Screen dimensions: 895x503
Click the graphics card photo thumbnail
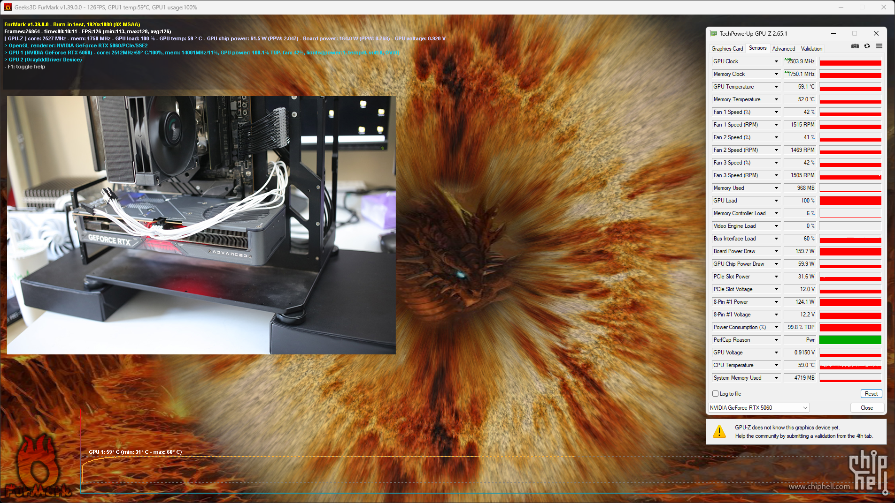point(201,225)
